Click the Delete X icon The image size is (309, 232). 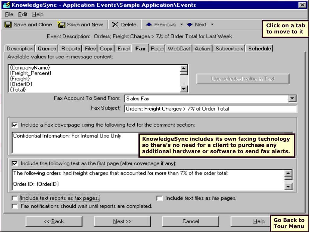115,25
